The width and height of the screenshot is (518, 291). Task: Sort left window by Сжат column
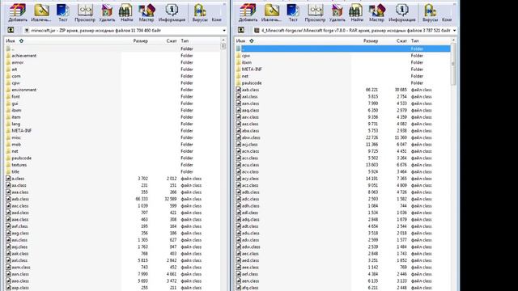172,41
